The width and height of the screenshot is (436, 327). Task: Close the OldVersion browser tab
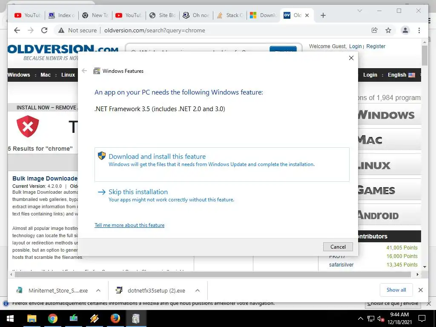point(307,15)
